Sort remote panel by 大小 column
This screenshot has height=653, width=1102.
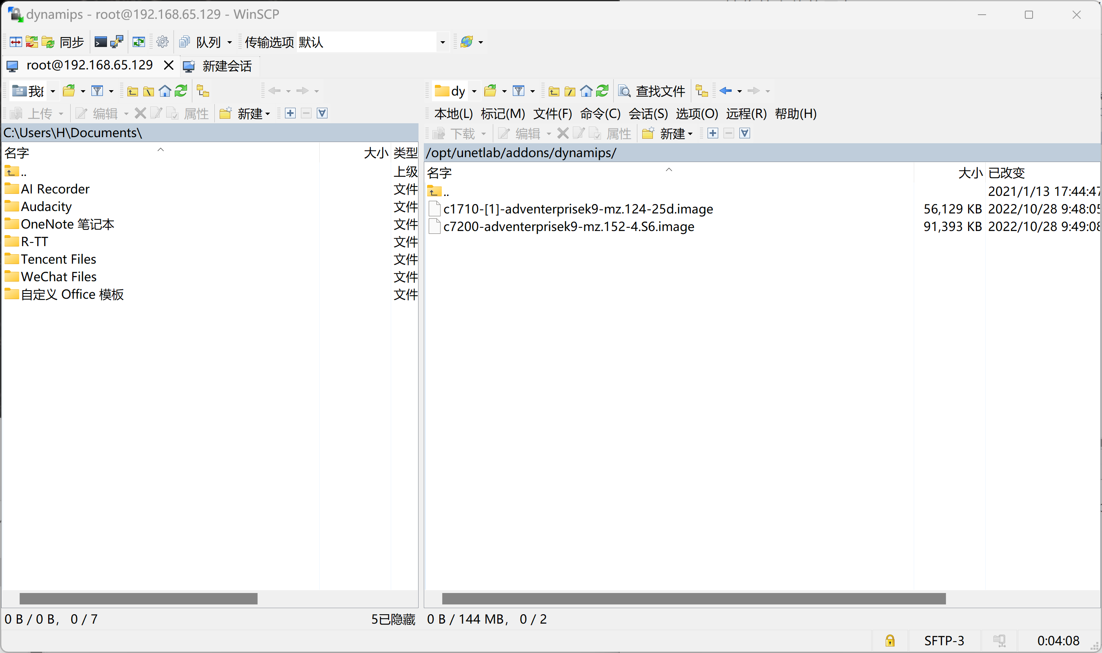pyautogui.click(x=949, y=173)
